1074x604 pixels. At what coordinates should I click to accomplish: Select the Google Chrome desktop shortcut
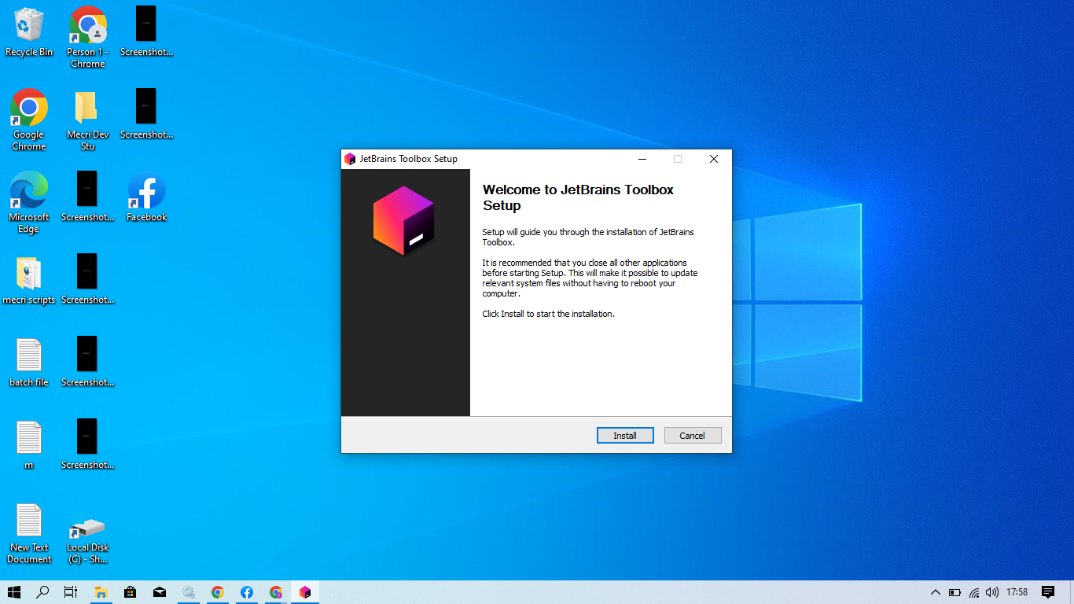pyautogui.click(x=29, y=120)
